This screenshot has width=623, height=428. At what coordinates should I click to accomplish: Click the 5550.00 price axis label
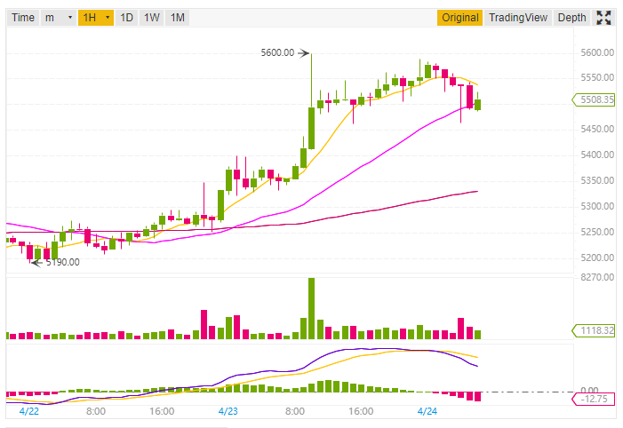(597, 78)
